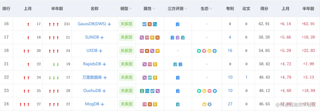Click the TP attribute icon in SUNDB row

pyautogui.click(x=147, y=38)
